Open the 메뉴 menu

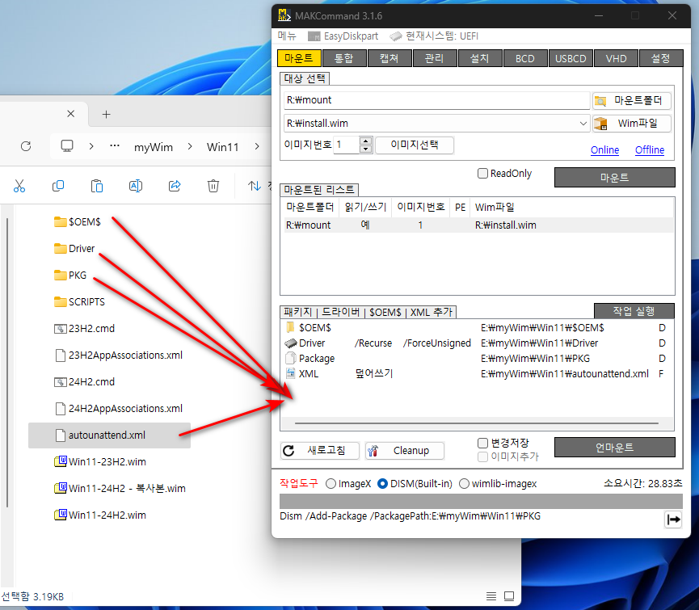click(287, 36)
